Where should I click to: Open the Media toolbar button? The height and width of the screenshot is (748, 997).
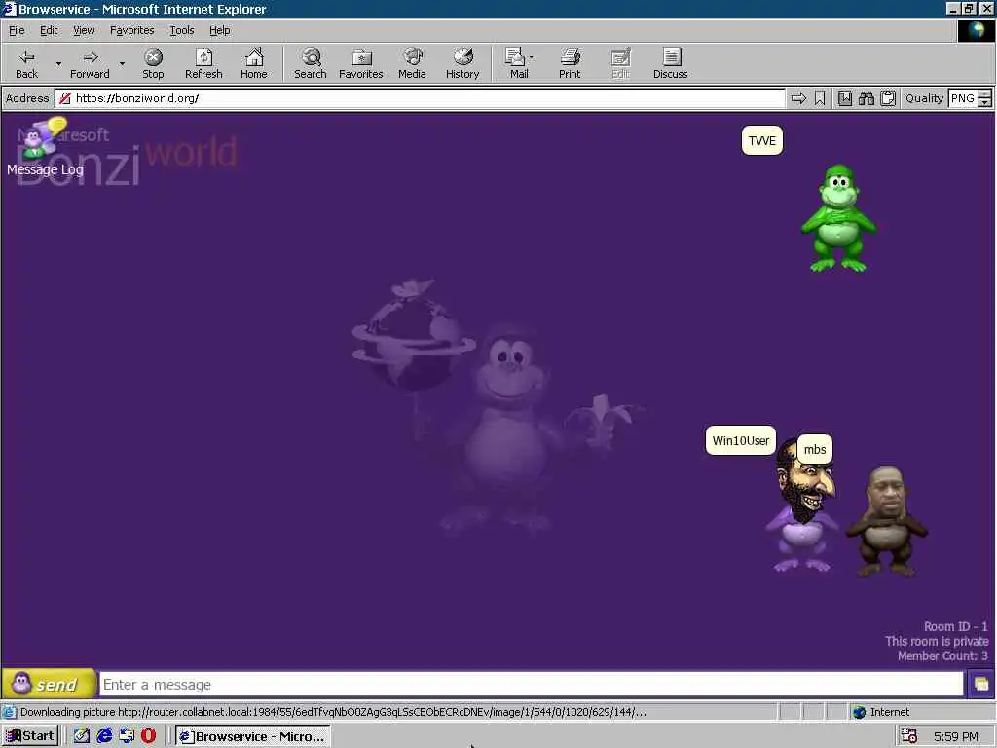pyautogui.click(x=412, y=63)
